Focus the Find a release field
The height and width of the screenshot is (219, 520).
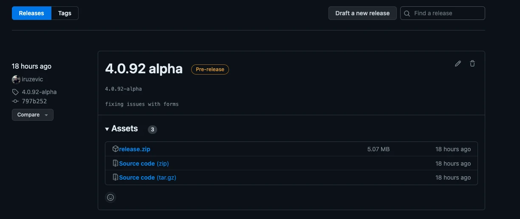pos(446,13)
